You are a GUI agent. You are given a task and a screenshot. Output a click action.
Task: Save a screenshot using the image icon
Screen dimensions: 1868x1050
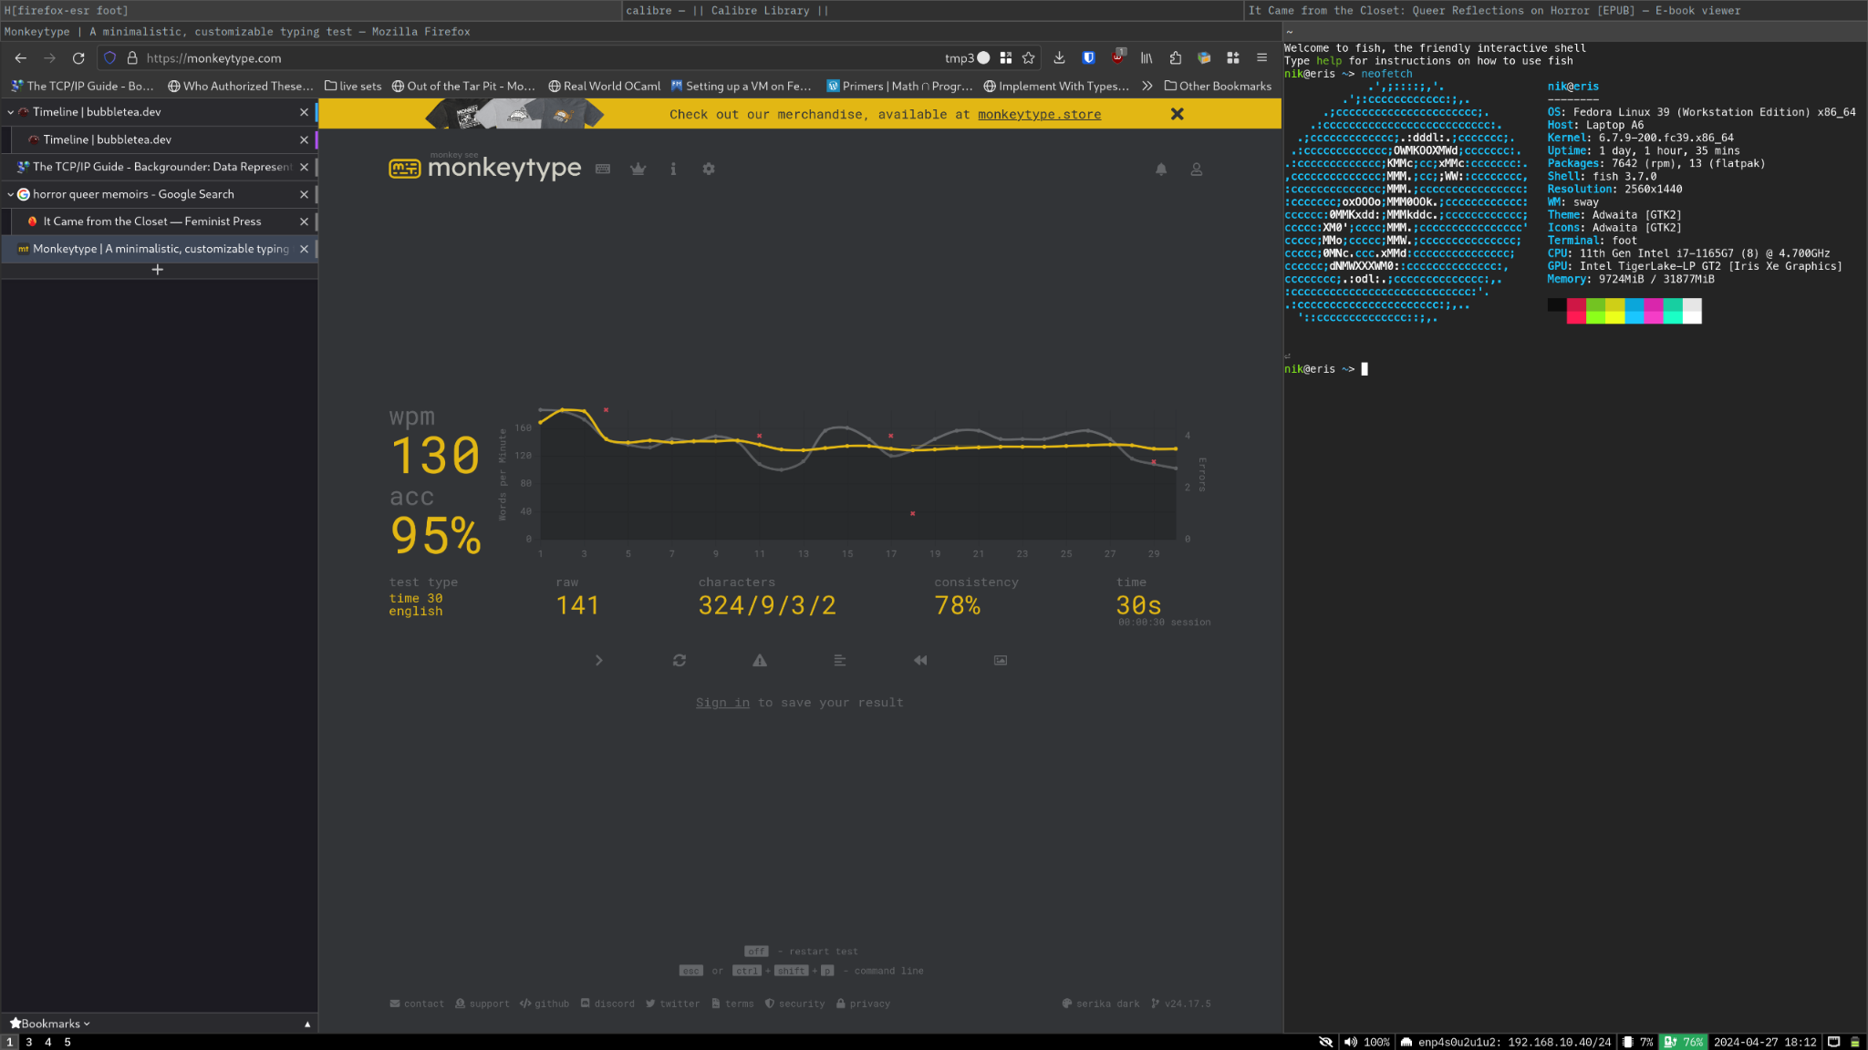point(1001,661)
